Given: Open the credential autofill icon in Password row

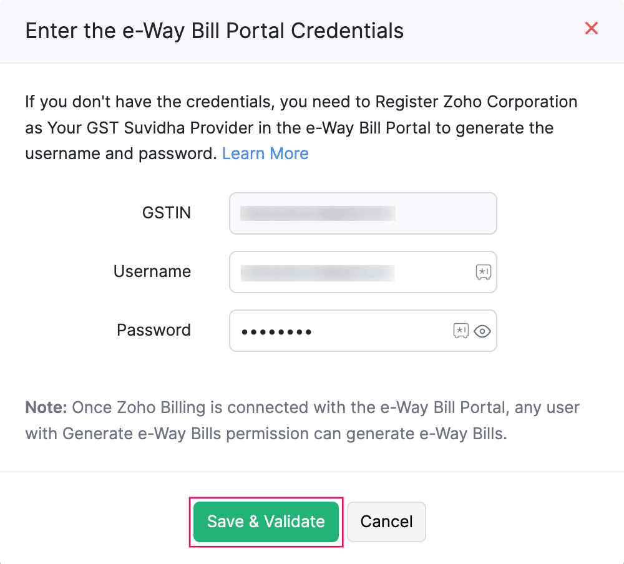Looking at the screenshot, I should (461, 331).
